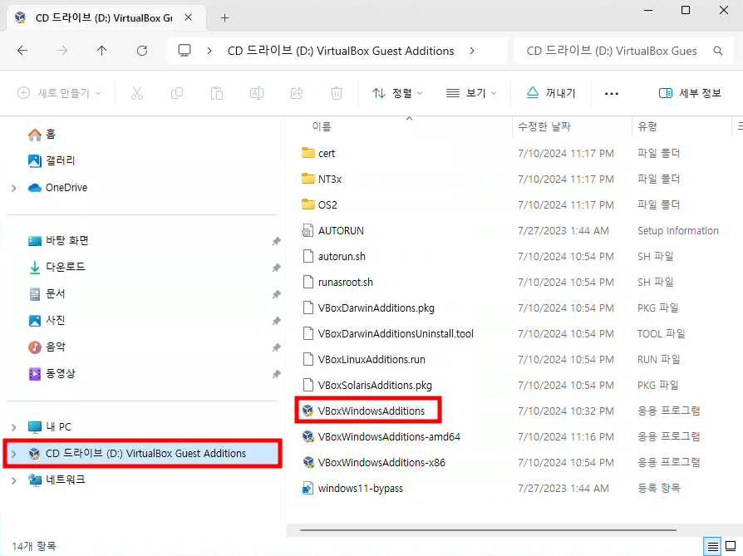The height and width of the screenshot is (556, 743).
Task: Select the NT3x folder icon
Action: pos(308,179)
